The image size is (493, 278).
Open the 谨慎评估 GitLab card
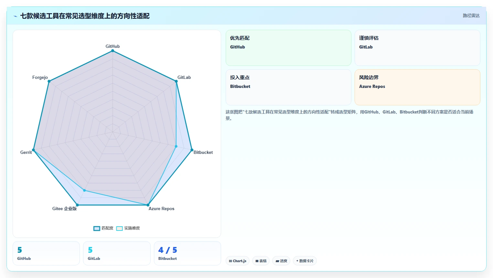point(417,48)
